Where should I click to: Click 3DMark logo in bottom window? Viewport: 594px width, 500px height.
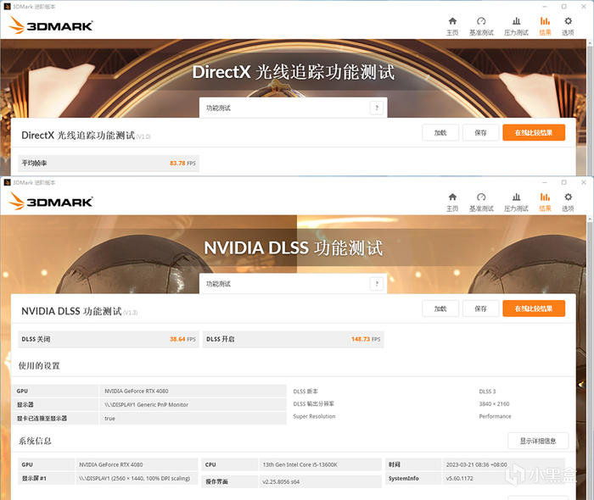point(50,201)
